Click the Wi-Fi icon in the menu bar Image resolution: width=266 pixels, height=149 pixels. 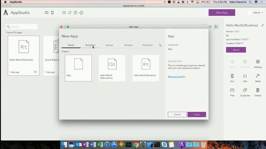point(192,2)
